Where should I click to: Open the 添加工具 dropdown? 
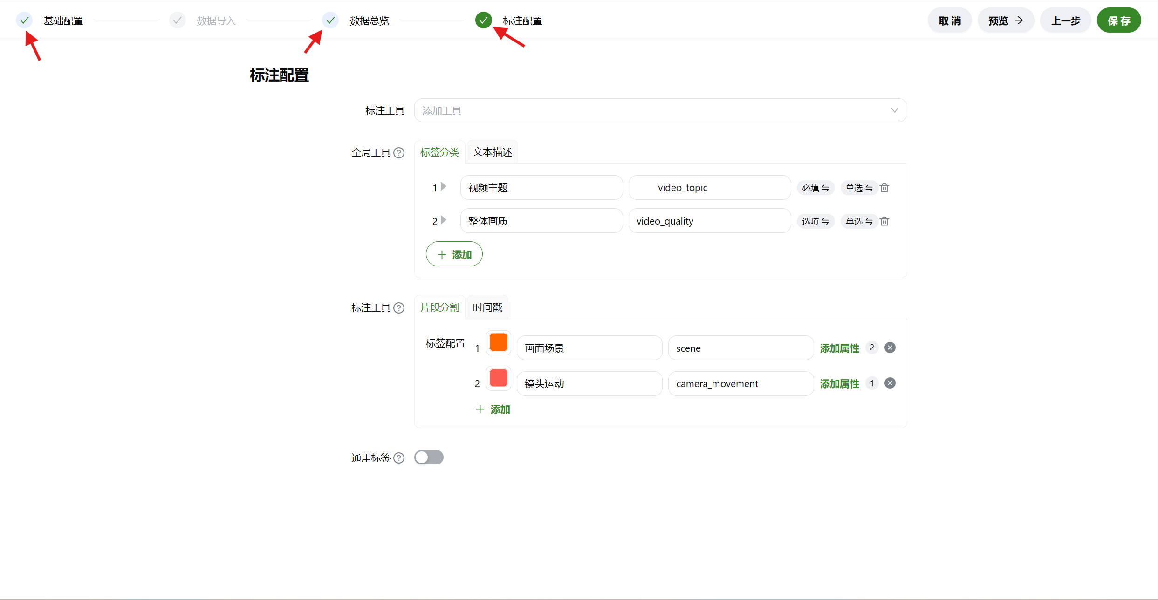coord(660,110)
